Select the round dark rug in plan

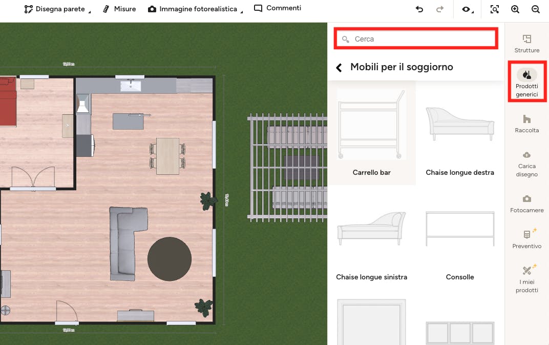pyautogui.click(x=170, y=259)
